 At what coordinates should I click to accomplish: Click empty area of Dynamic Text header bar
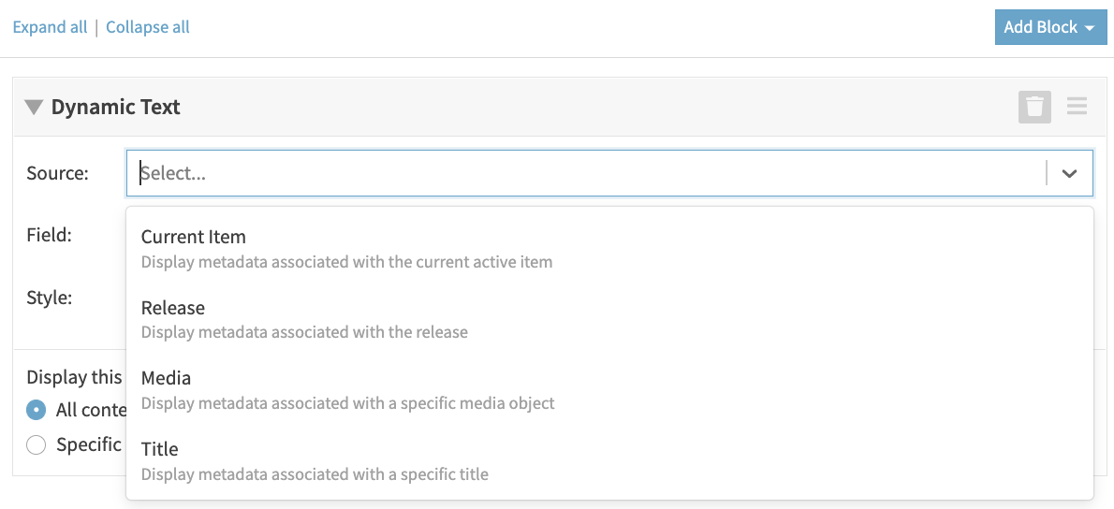click(562, 108)
